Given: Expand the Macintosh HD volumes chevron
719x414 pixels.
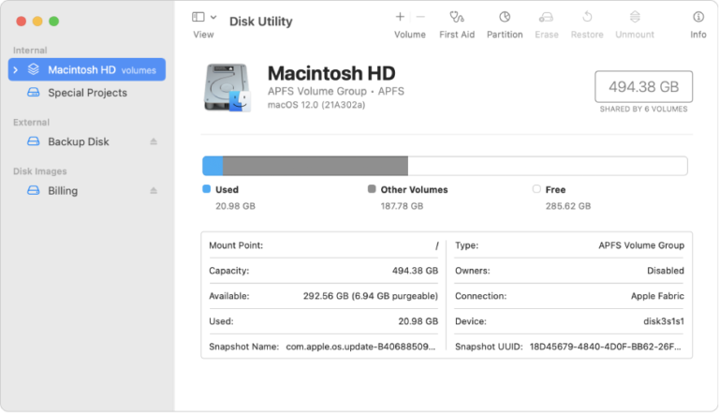Looking at the screenshot, I should coord(16,69).
